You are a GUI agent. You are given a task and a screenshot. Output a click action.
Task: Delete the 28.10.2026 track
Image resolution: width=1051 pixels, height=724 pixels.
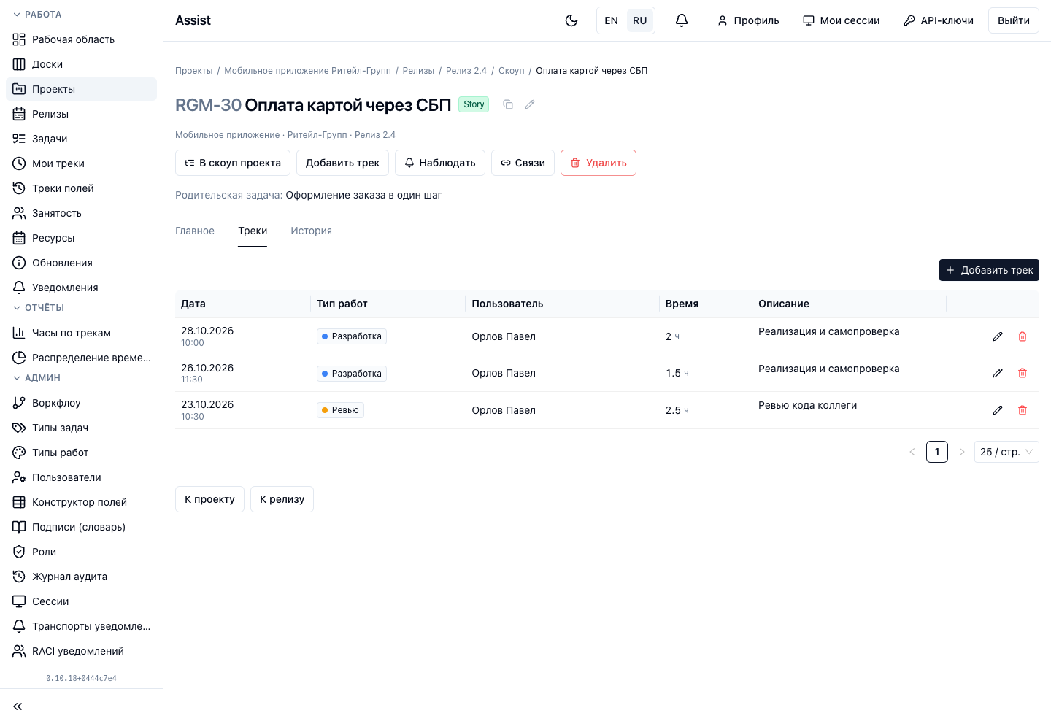point(1023,336)
